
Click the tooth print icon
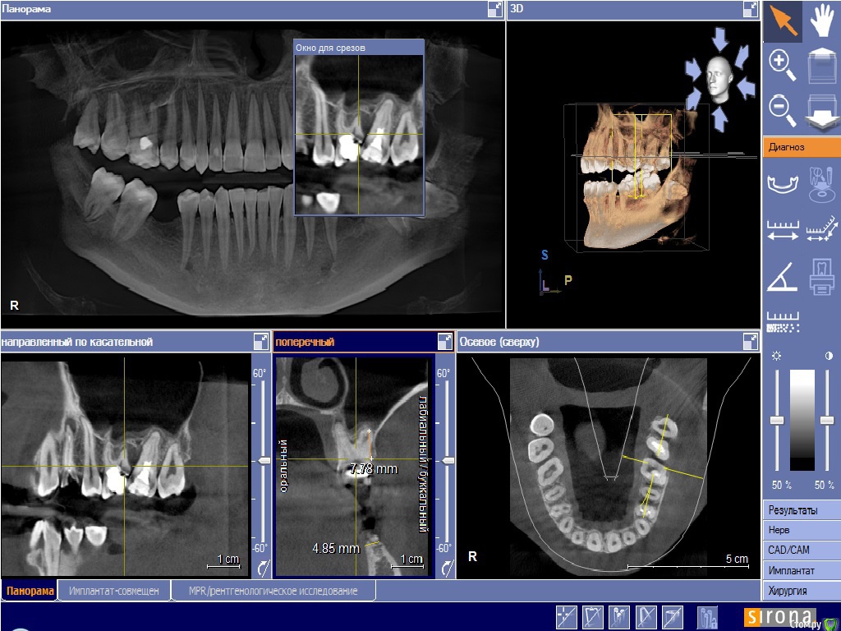pyautogui.click(x=821, y=279)
